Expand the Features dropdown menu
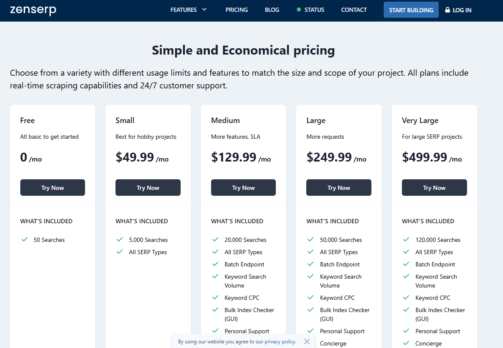The height and width of the screenshot is (348, 503). point(184,10)
